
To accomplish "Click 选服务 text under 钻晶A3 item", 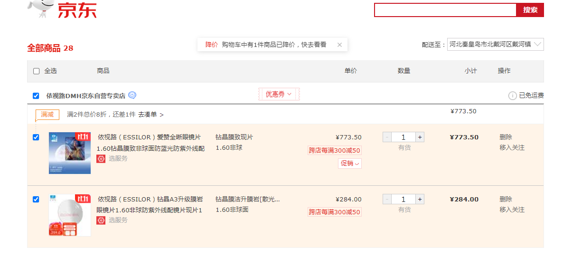I will 118,220.
